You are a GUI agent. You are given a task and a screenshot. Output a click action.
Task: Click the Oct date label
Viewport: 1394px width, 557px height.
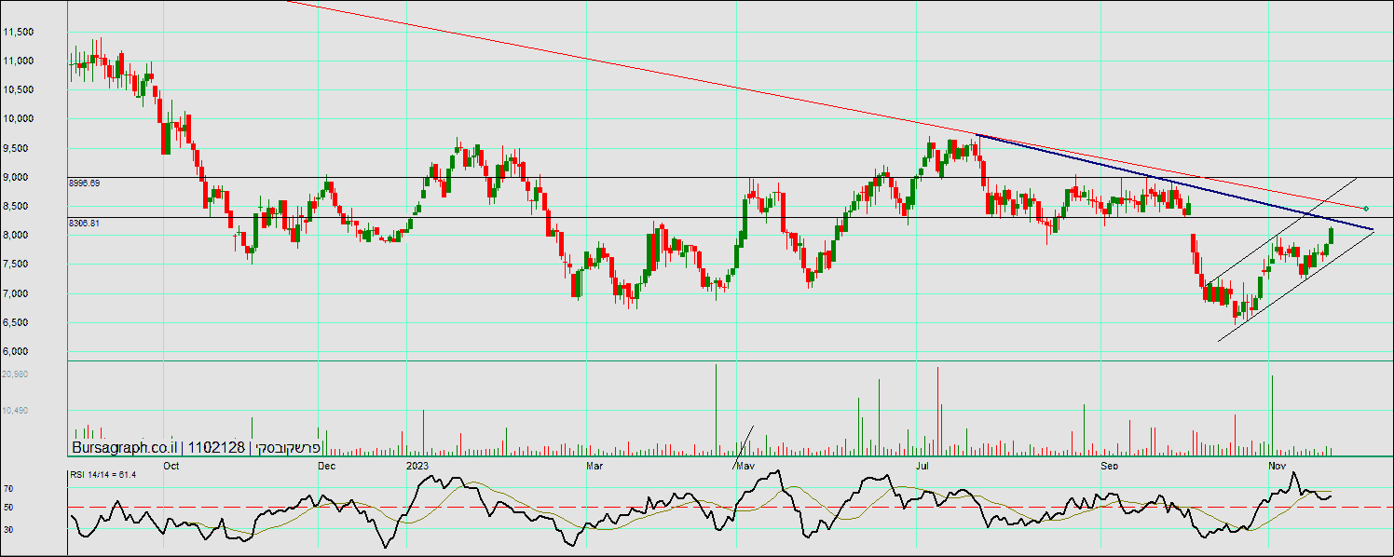171,464
